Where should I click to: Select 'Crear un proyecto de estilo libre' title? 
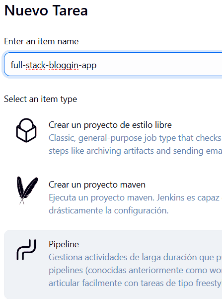(110, 125)
